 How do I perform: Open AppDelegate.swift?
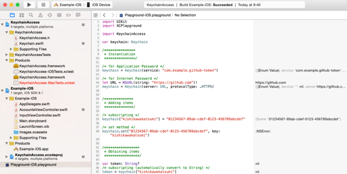coord(34,104)
